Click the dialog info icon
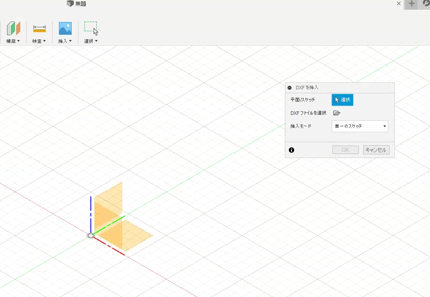Viewport: 430px width, 297px height. pyautogui.click(x=292, y=150)
